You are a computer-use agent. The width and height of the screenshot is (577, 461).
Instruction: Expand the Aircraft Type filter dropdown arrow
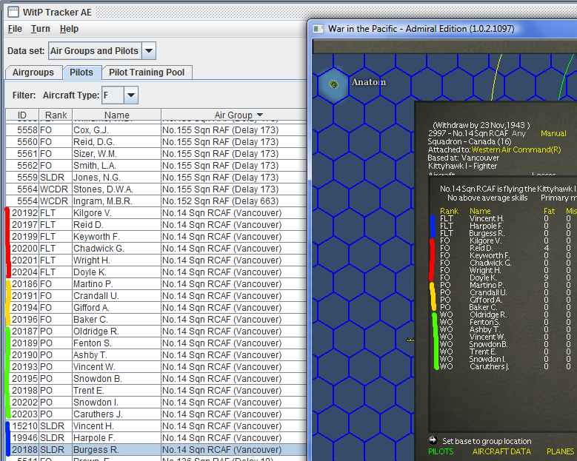coord(130,95)
